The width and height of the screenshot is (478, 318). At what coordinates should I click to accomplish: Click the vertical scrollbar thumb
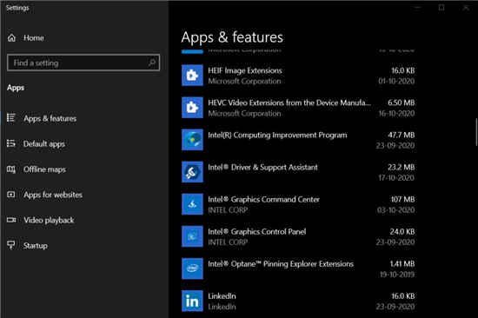point(476,132)
